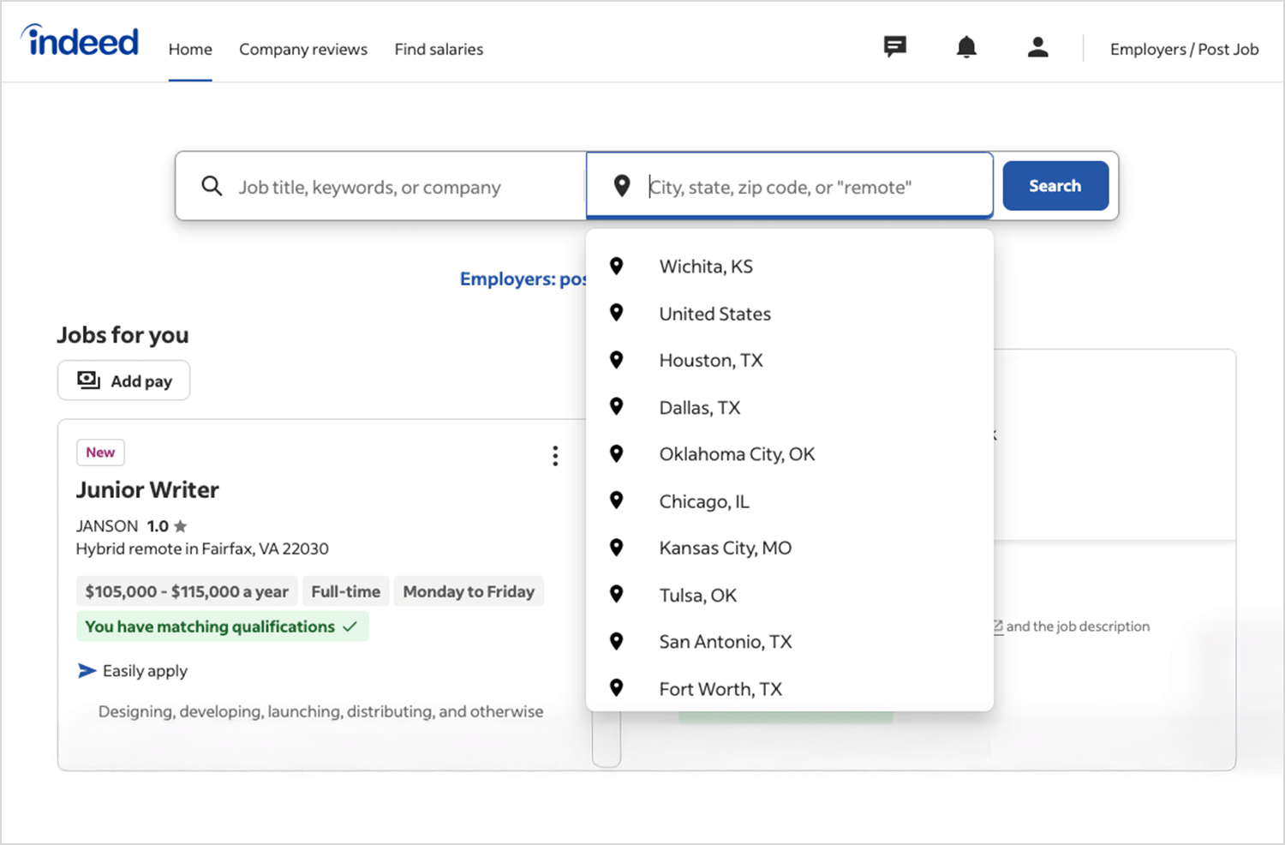Click the blue Search button
This screenshot has width=1285, height=845.
[x=1055, y=186]
